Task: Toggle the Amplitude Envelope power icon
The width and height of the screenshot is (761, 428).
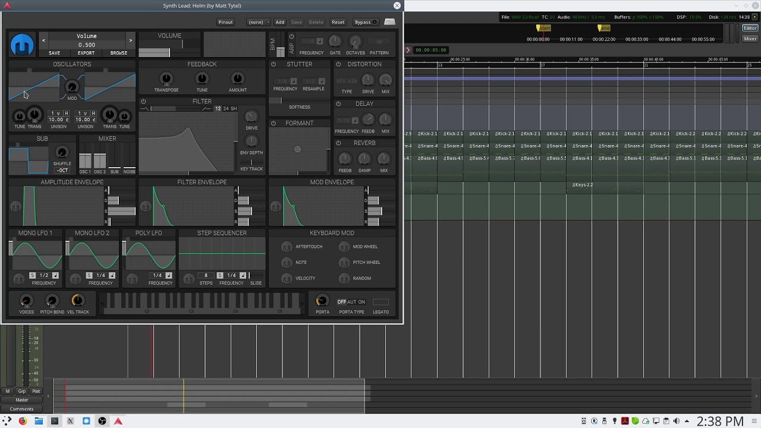Action: click(x=15, y=206)
